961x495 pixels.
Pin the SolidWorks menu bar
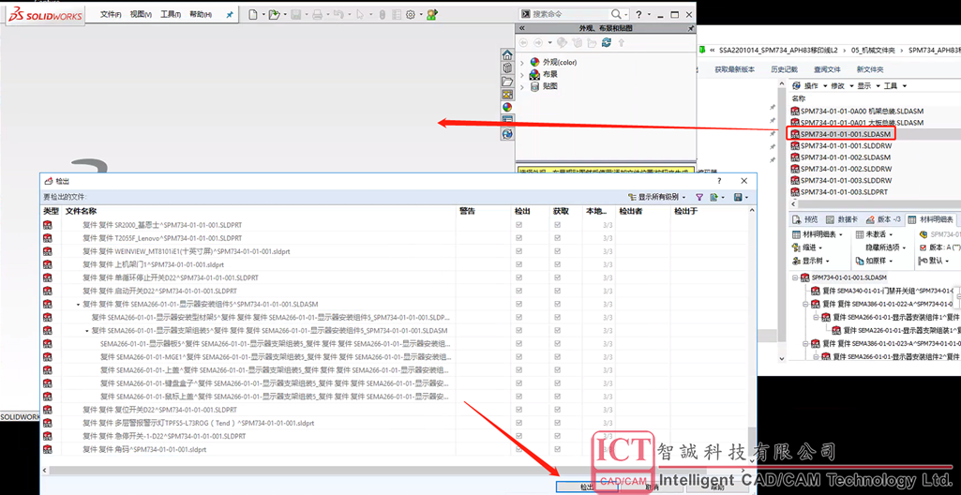230,15
